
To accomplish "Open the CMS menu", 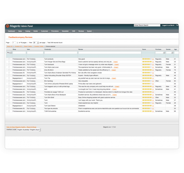I will 74,31.
